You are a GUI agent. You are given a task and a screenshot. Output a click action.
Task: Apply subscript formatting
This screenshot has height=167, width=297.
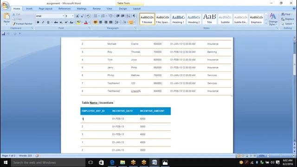[x=61, y=22]
